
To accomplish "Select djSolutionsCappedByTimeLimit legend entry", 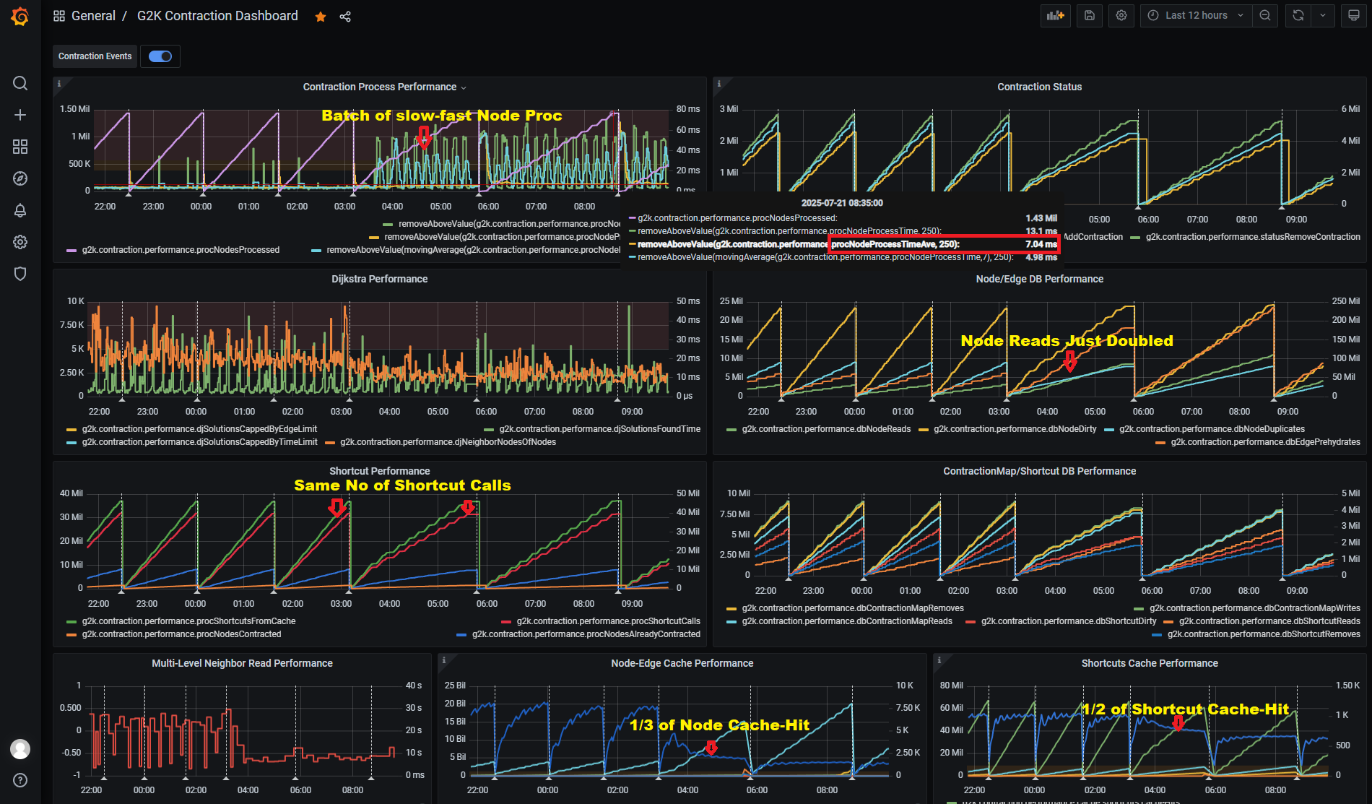I will pos(200,442).
